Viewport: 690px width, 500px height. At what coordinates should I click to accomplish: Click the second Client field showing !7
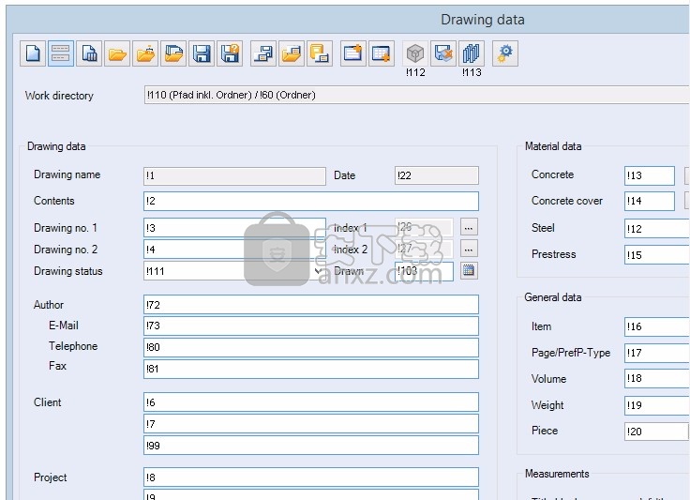point(311,424)
